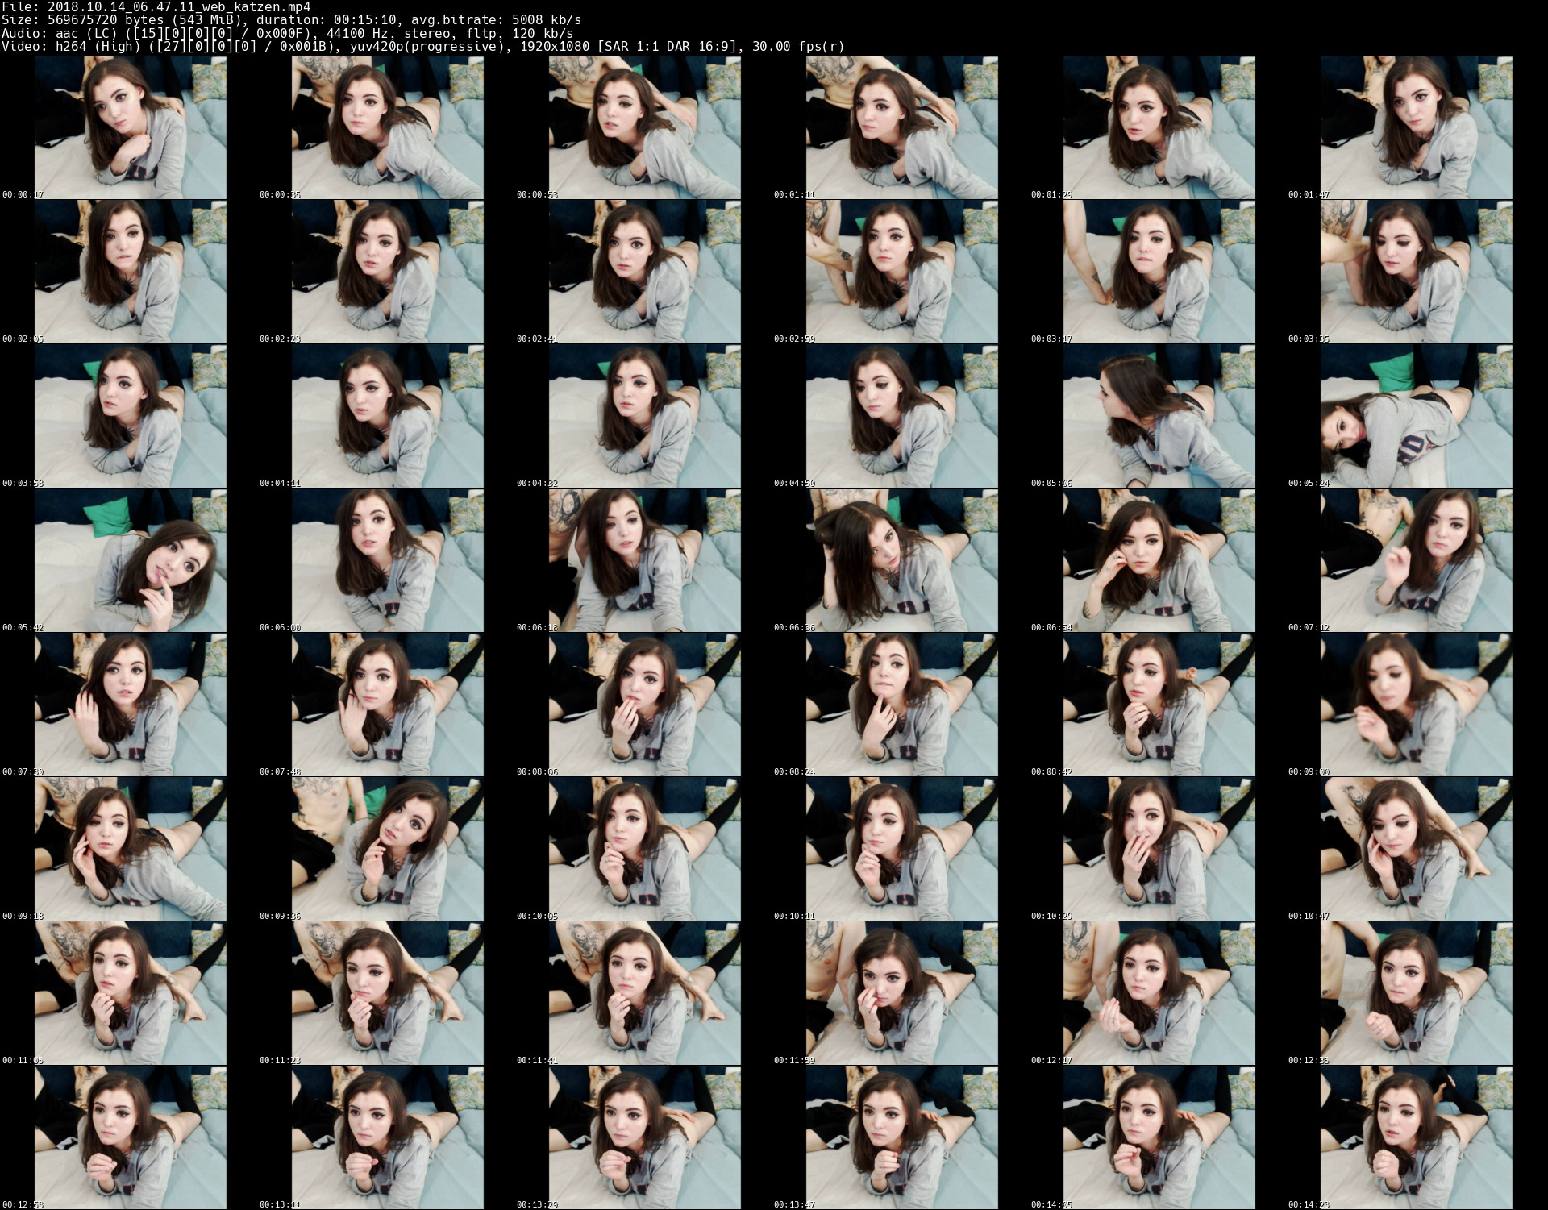Click the thumbnail labeled 00:05:42
Viewport: 1548px width, 1210px height.
click(x=130, y=560)
